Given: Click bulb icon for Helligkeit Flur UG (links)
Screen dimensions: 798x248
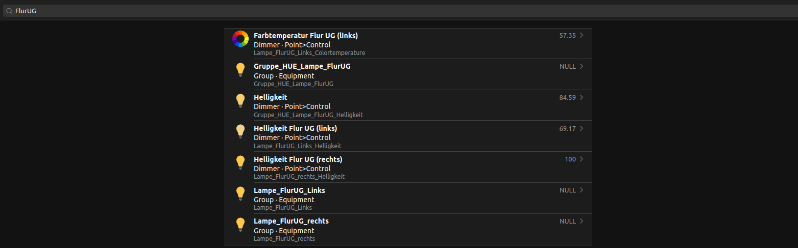Looking at the screenshot, I should pyautogui.click(x=240, y=131).
